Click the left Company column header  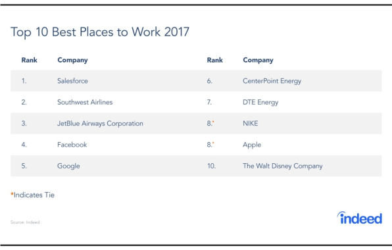(x=72, y=61)
